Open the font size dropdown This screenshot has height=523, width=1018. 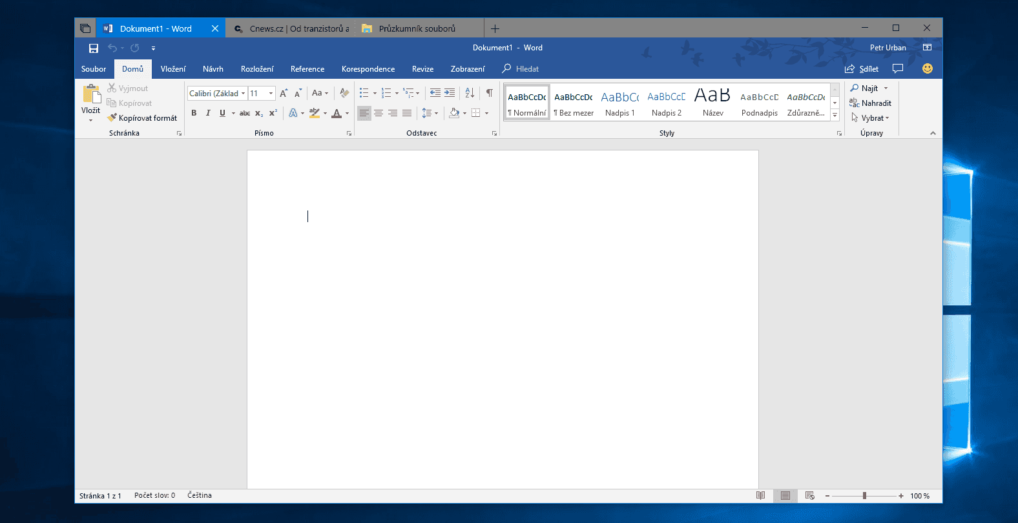(271, 94)
